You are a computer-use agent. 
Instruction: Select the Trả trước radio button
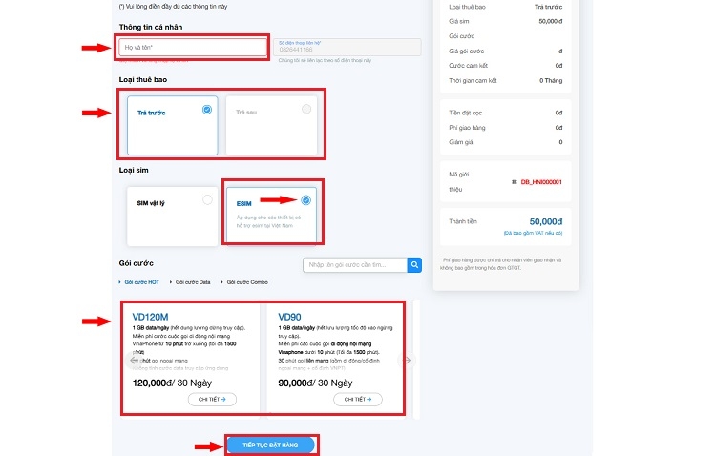pos(206,110)
